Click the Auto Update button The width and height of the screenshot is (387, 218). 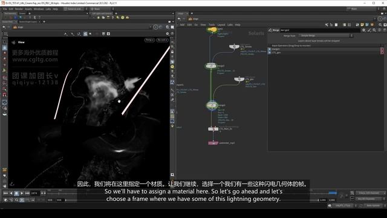(373, 206)
